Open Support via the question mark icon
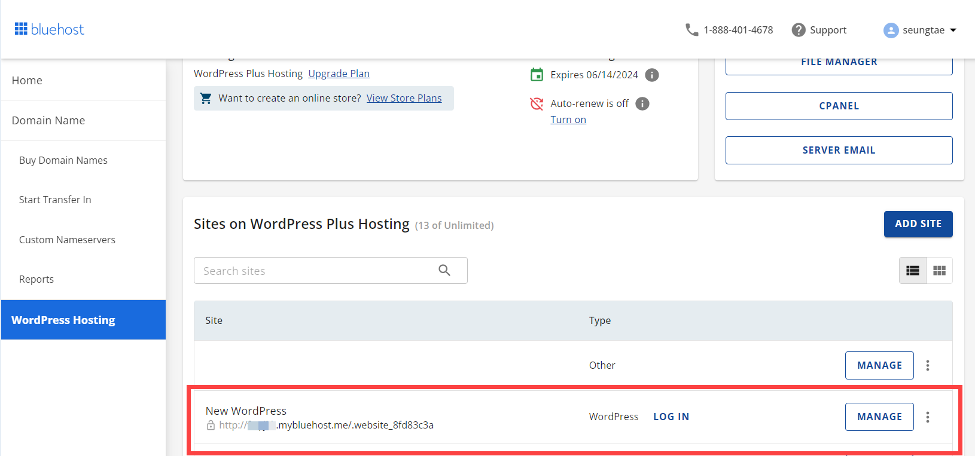975x456 pixels. click(x=799, y=30)
